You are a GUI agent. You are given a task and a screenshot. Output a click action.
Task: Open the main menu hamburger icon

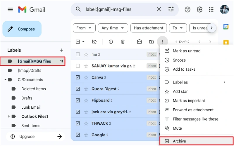pos(10,10)
